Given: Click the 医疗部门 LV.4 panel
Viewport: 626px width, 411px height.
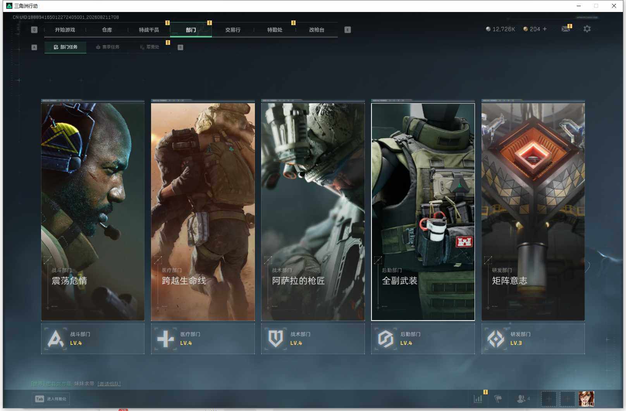Looking at the screenshot, I should coord(203,339).
